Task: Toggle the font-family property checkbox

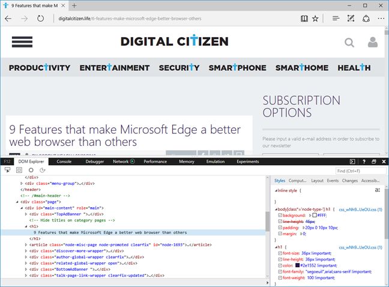Action: tap(280, 271)
